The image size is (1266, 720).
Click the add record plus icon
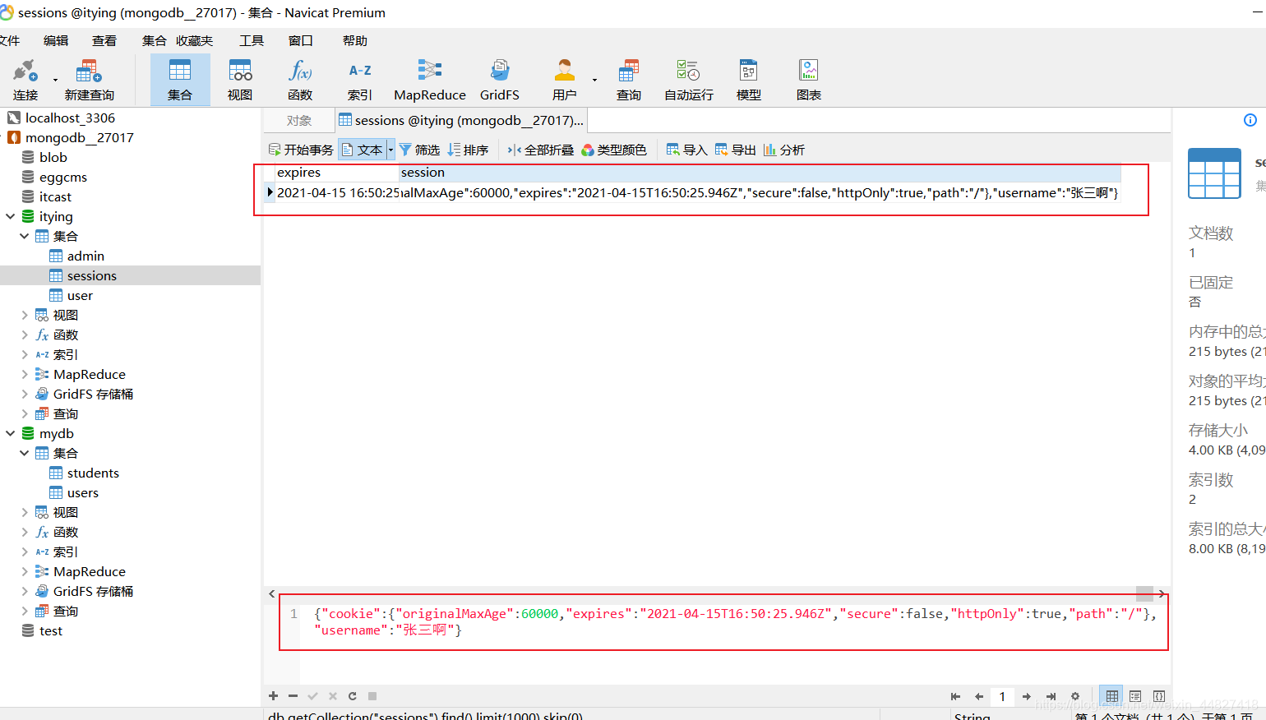[x=274, y=696]
